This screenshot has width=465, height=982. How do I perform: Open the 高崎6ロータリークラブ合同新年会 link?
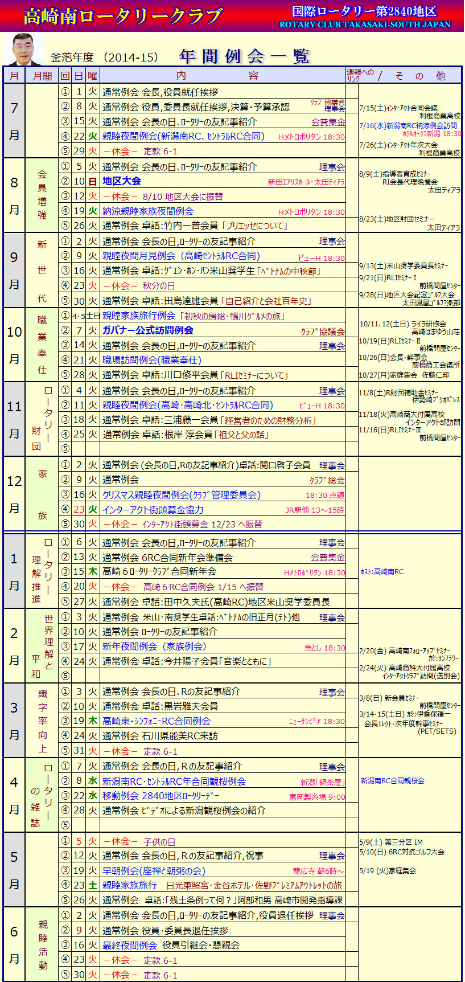(x=159, y=571)
